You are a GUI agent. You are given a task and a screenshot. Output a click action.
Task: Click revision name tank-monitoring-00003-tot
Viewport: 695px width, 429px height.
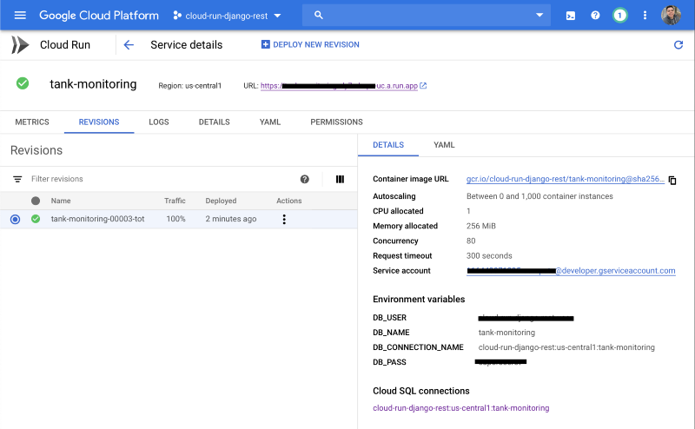(x=97, y=219)
